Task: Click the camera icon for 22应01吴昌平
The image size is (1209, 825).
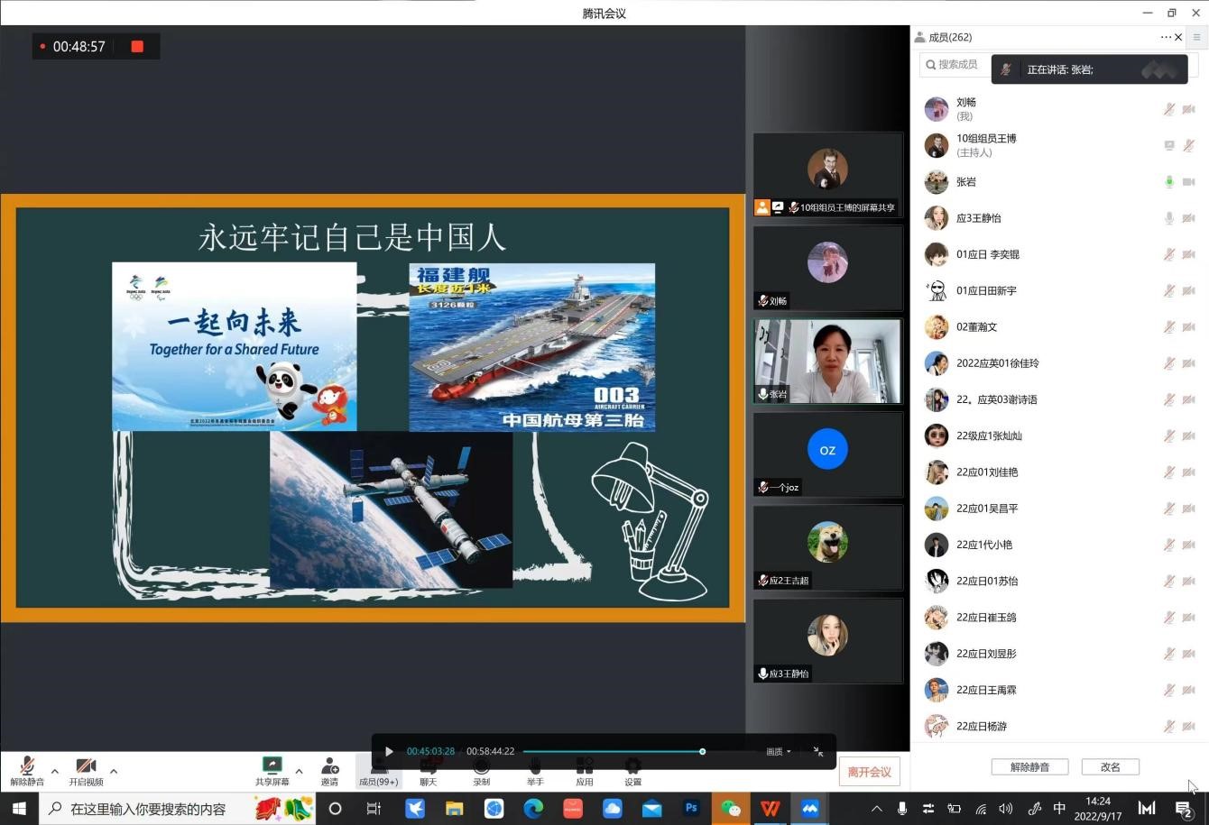Action: point(1189,509)
